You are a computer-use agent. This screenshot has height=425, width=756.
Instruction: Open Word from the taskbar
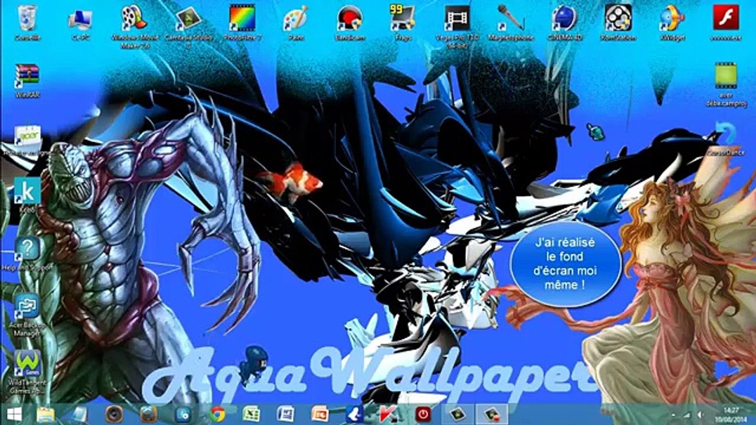(x=285, y=414)
